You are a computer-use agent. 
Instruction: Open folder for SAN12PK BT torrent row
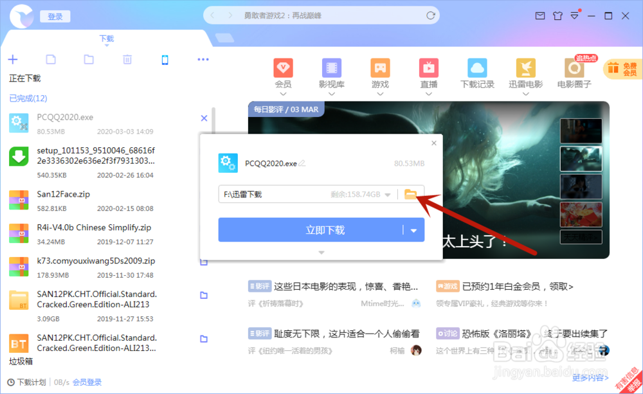pyautogui.click(x=204, y=339)
